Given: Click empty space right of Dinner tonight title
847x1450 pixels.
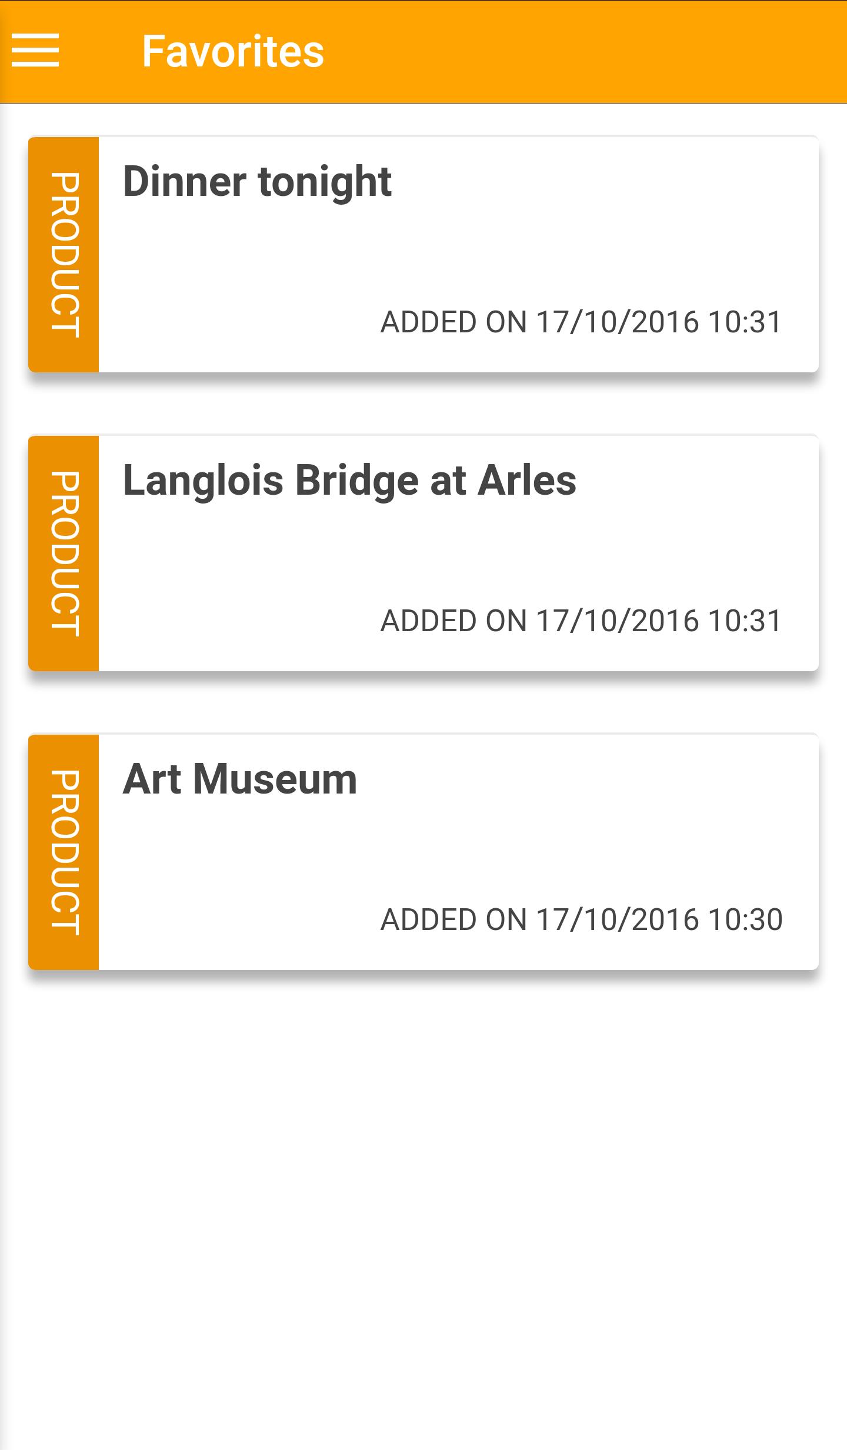Looking at the screenshot, I should 606,182.
